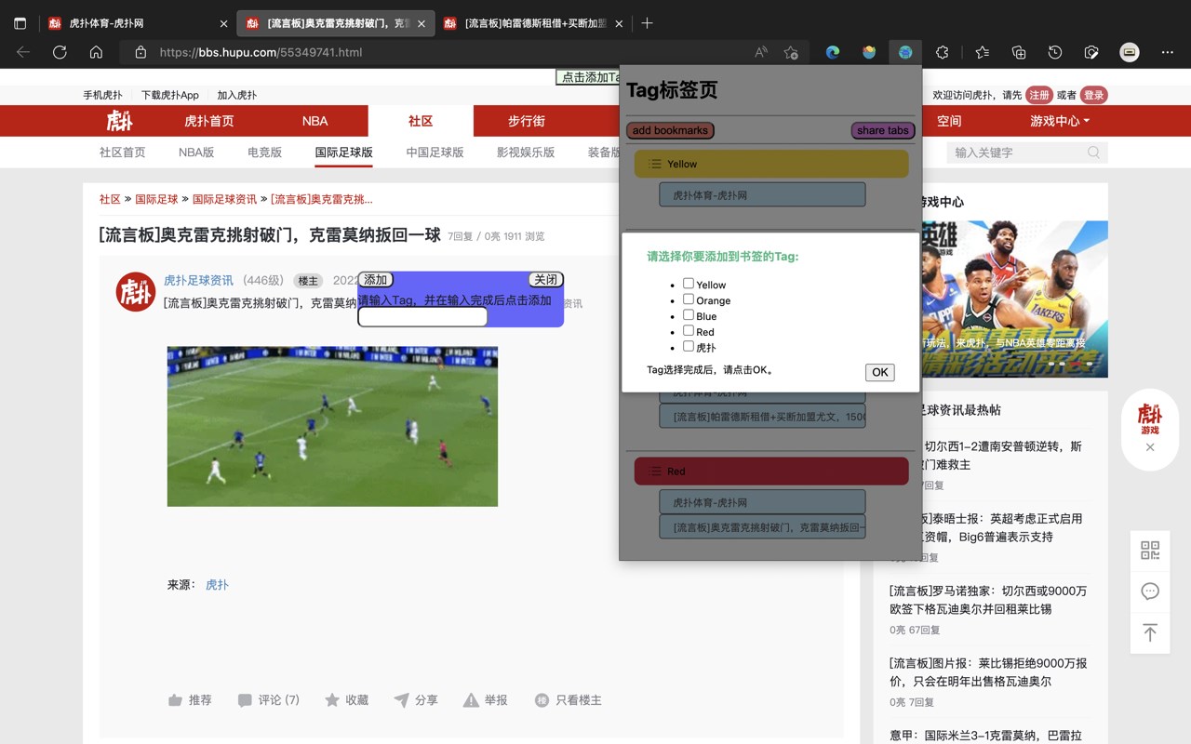The image size is (1191, 744).
Task: Focus the 输入关键字 search field
Action: tap(1027, 153)
